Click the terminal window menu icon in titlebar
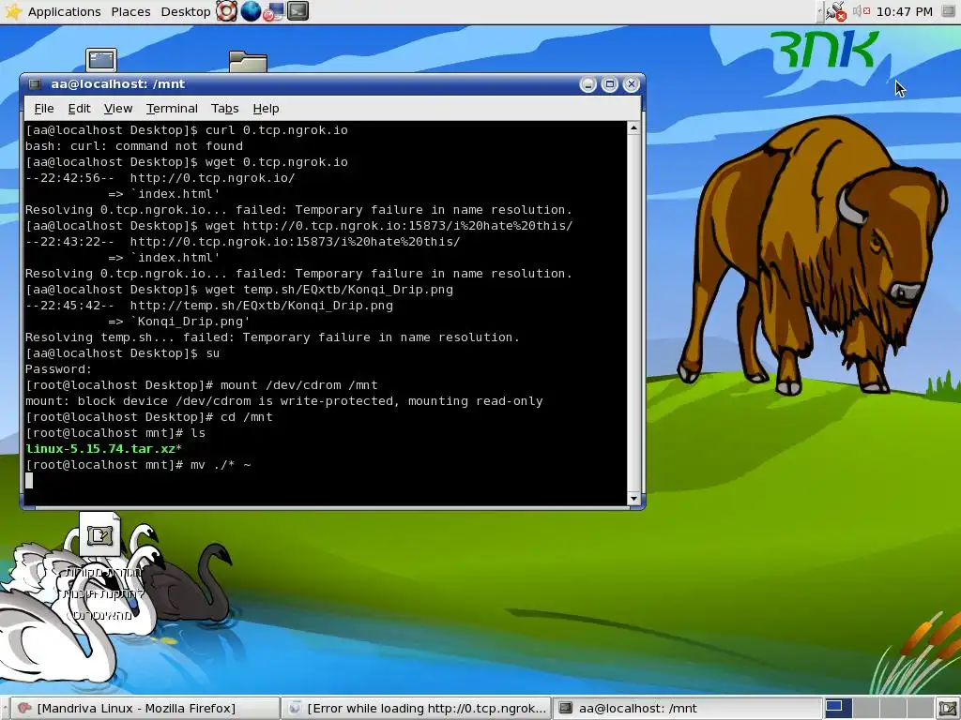The image size is (961, 720). pos(35,84)
